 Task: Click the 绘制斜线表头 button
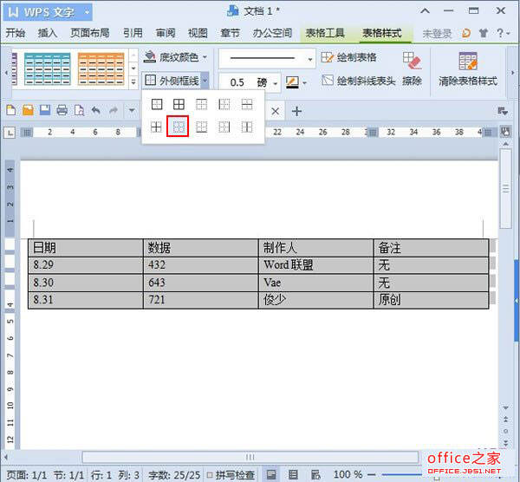[x=358, y=81]
